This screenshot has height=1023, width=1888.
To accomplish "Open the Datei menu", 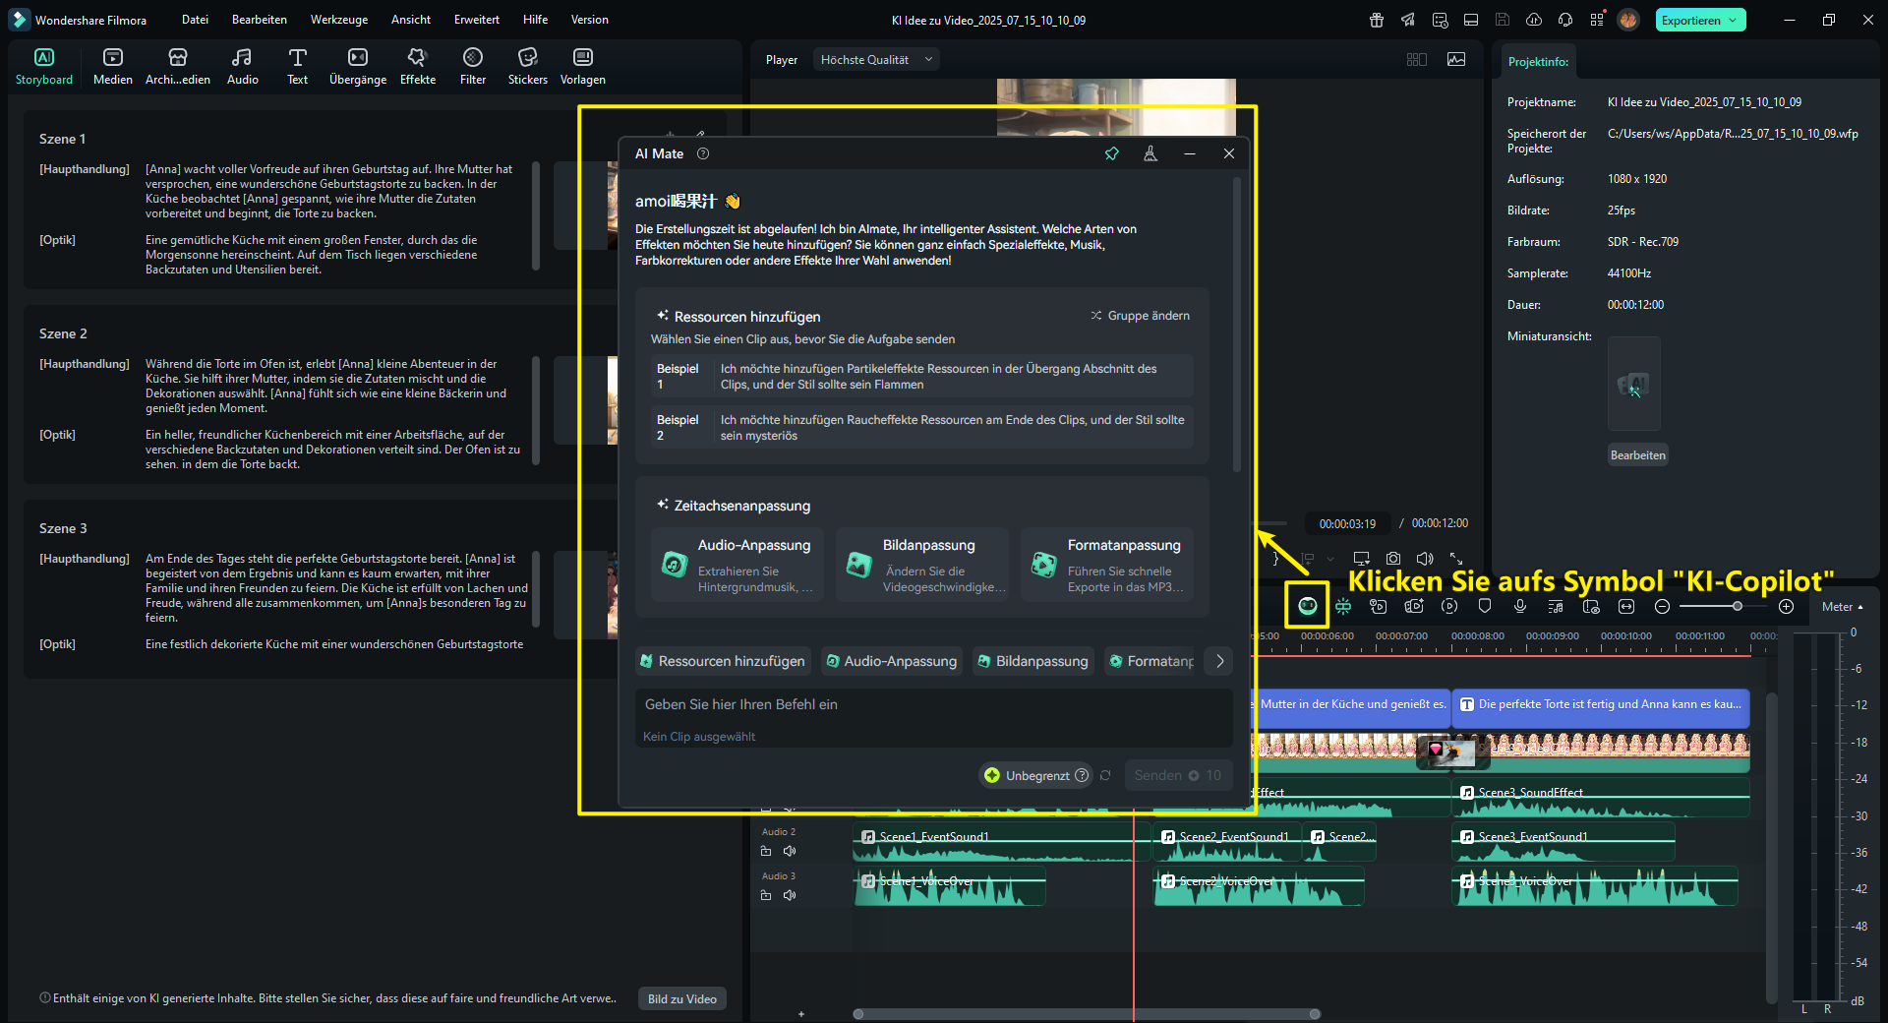I will click(195, 20).
